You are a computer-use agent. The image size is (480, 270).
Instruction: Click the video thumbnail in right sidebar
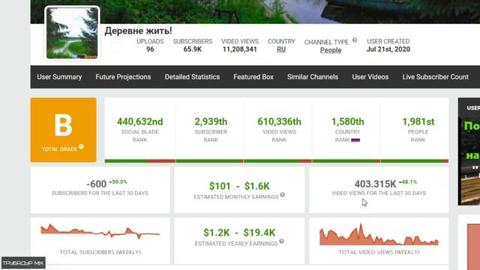[x=469, y=161]
